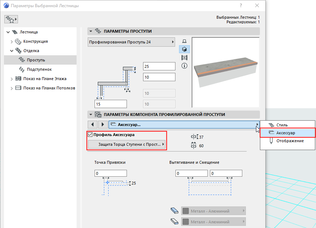Click the Конструкция tree icon
Image resolution: width=316 pixels, height=228 pixels.
(18, 41)
